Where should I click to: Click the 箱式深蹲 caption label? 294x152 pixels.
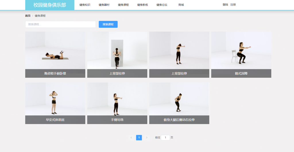(241, 73)
